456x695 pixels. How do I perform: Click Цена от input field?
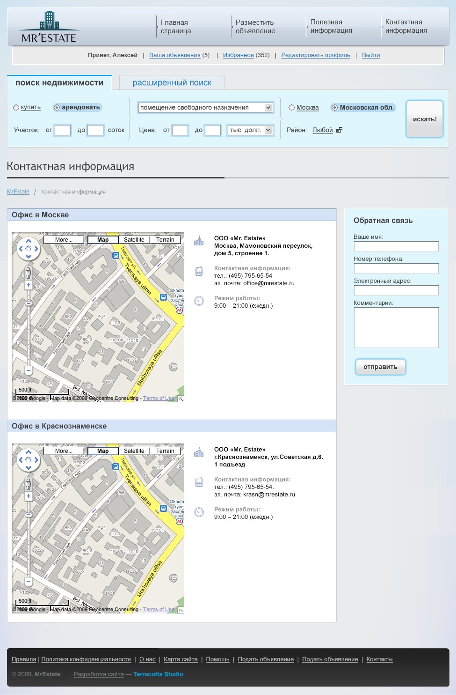click(x=180, y=130)
